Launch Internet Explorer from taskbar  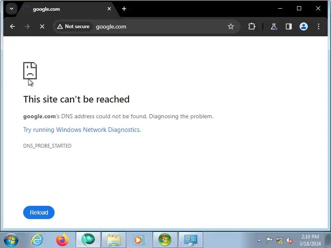pyautogui.click(x=37, y=240)
